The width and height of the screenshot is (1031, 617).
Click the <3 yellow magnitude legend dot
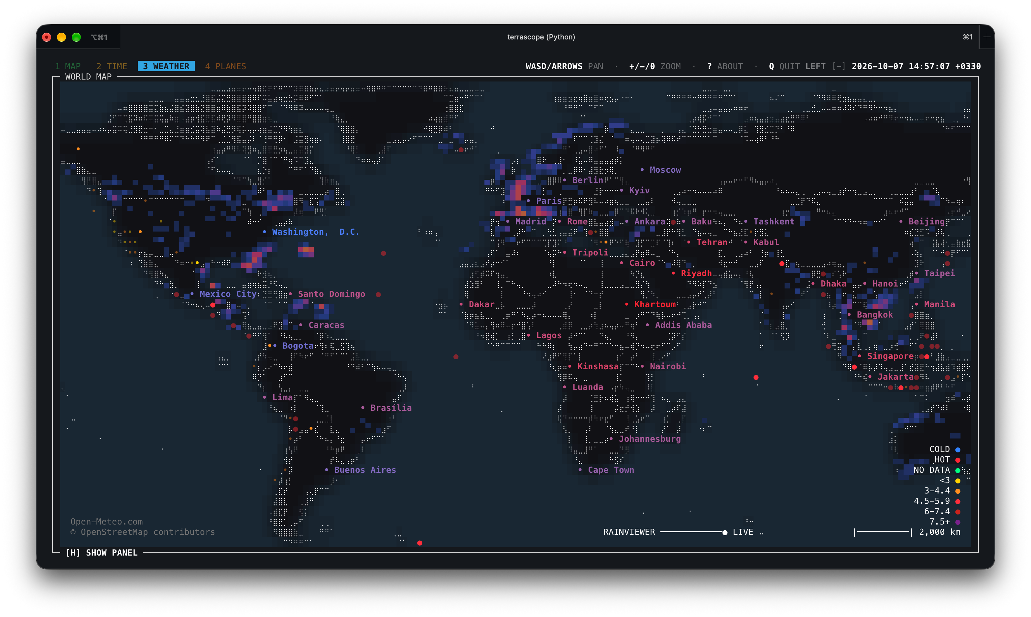point(958,481)
